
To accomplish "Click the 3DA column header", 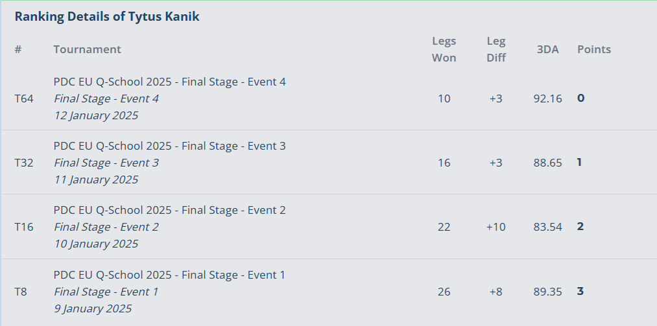I will coord(547,49).
